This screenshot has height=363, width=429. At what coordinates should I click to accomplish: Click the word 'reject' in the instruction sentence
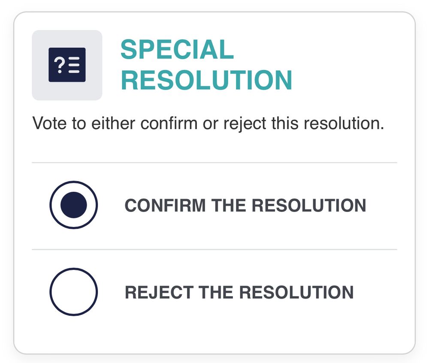(x=245, y=124)
